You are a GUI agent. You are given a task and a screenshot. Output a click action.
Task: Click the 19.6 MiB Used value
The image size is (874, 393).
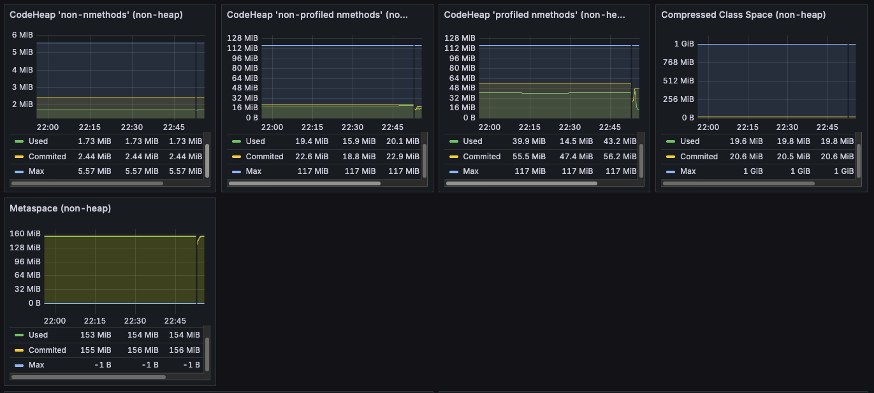click(x=747, y=141)
